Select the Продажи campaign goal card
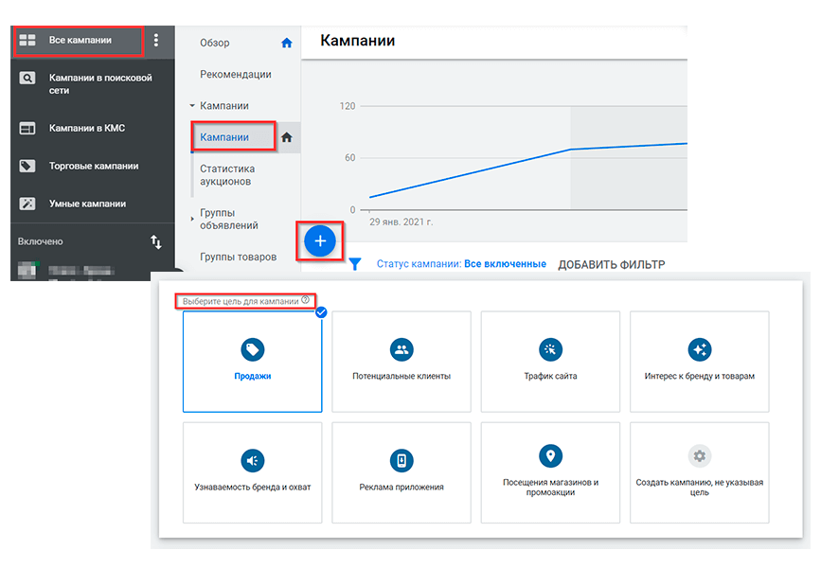Image resolution: width=821 pixels, height=568 pixels. (252, 362)
